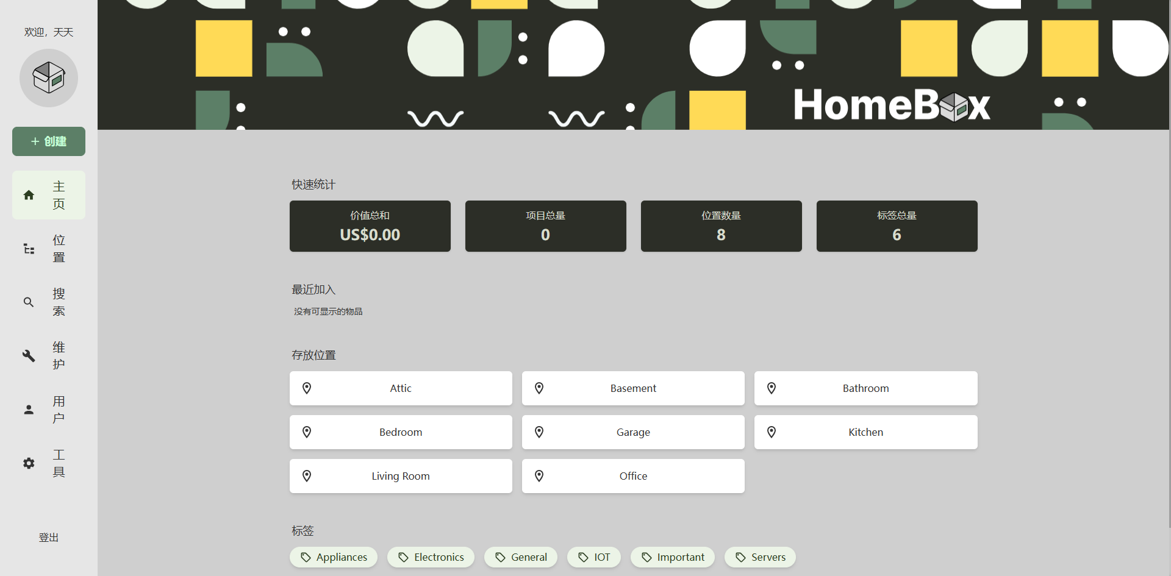The height and width of the screenshot is (576, 1171).
Task: Click the tag icon on IOT chip
Action: pos(583,557)
